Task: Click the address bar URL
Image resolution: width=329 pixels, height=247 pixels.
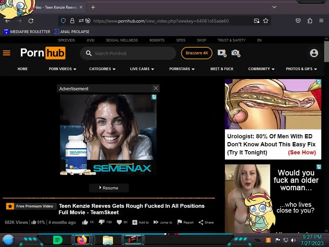Action: (x=161, y=21)
